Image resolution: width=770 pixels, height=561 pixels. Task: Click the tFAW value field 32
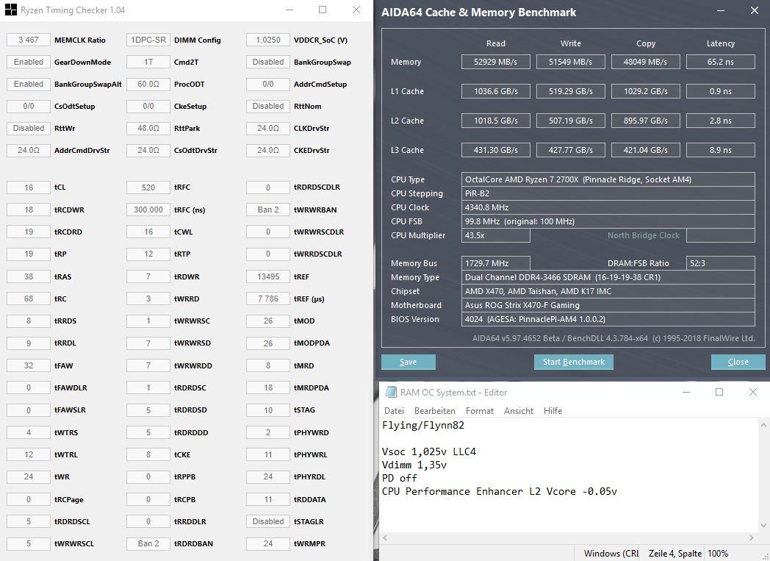tap(29, 365)
